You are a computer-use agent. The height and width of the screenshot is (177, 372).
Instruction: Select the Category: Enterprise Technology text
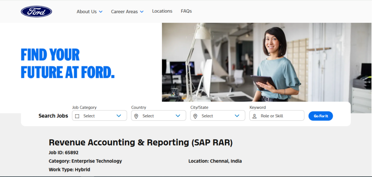[85, 161]
